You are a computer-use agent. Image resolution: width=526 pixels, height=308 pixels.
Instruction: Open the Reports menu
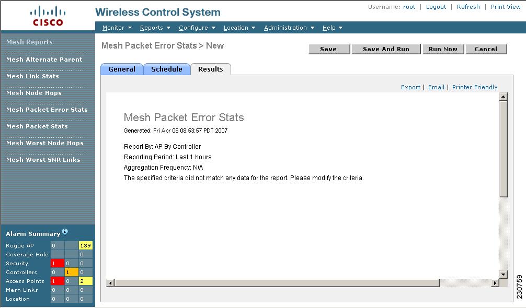(155, 28)
